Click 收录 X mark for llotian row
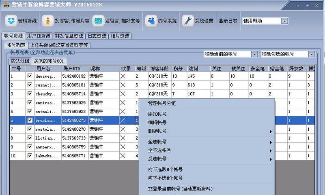 tap(123, 138)
